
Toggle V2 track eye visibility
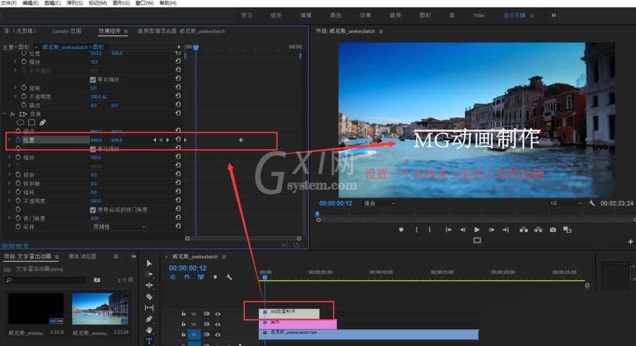218,324
